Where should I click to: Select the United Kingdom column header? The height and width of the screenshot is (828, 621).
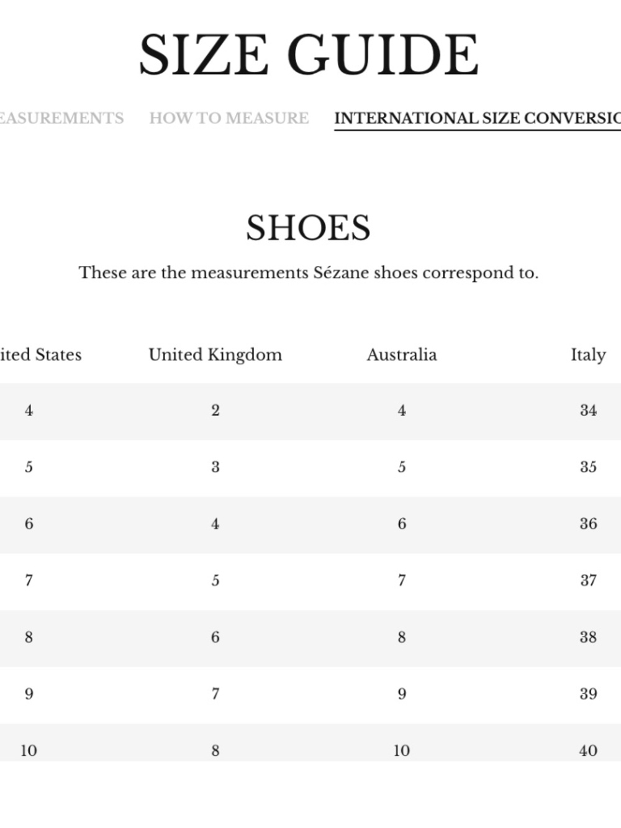(x=215, y=355)
